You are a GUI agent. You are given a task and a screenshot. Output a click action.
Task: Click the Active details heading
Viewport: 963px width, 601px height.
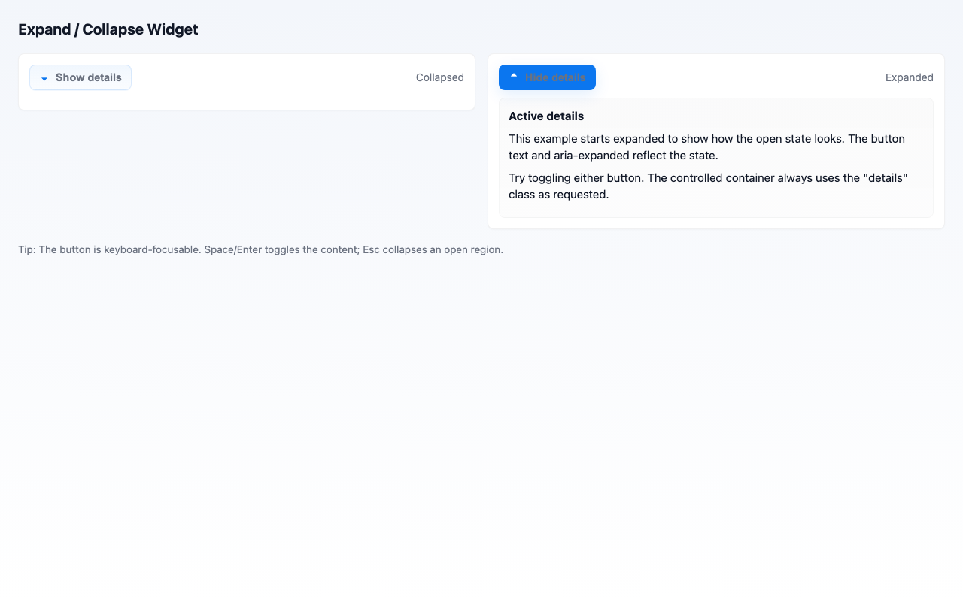pos(546,116)
